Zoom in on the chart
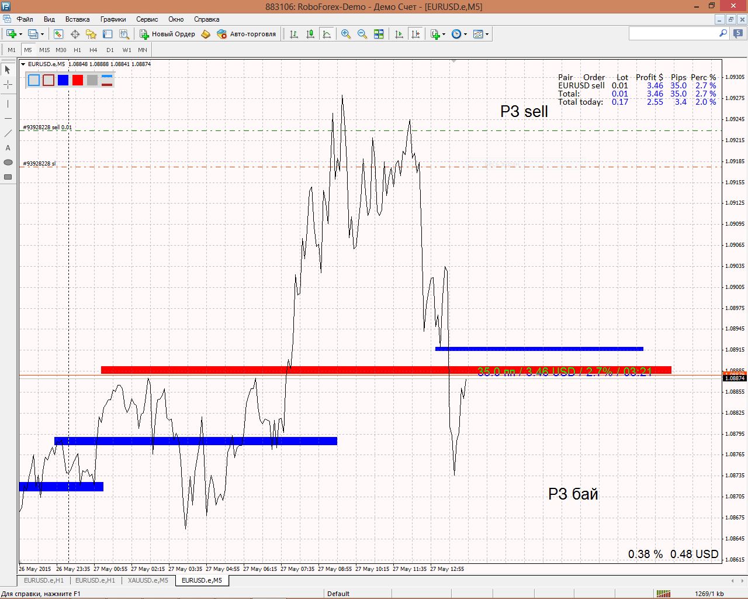Viewport: 748px width, 599px height. pos(346,34)
